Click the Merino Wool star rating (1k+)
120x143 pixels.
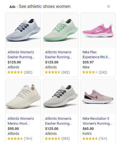[x=20, y=139]
